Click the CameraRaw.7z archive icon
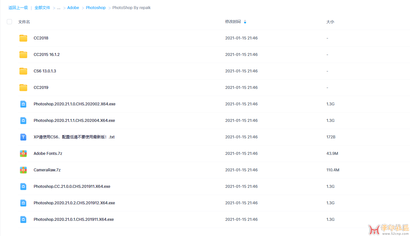The height and width of the screenshot is (236, 410). coord(23,170)
